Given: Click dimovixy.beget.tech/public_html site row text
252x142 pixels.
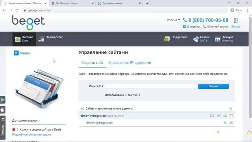Looking at the screenshot, I should click(102, 116).
